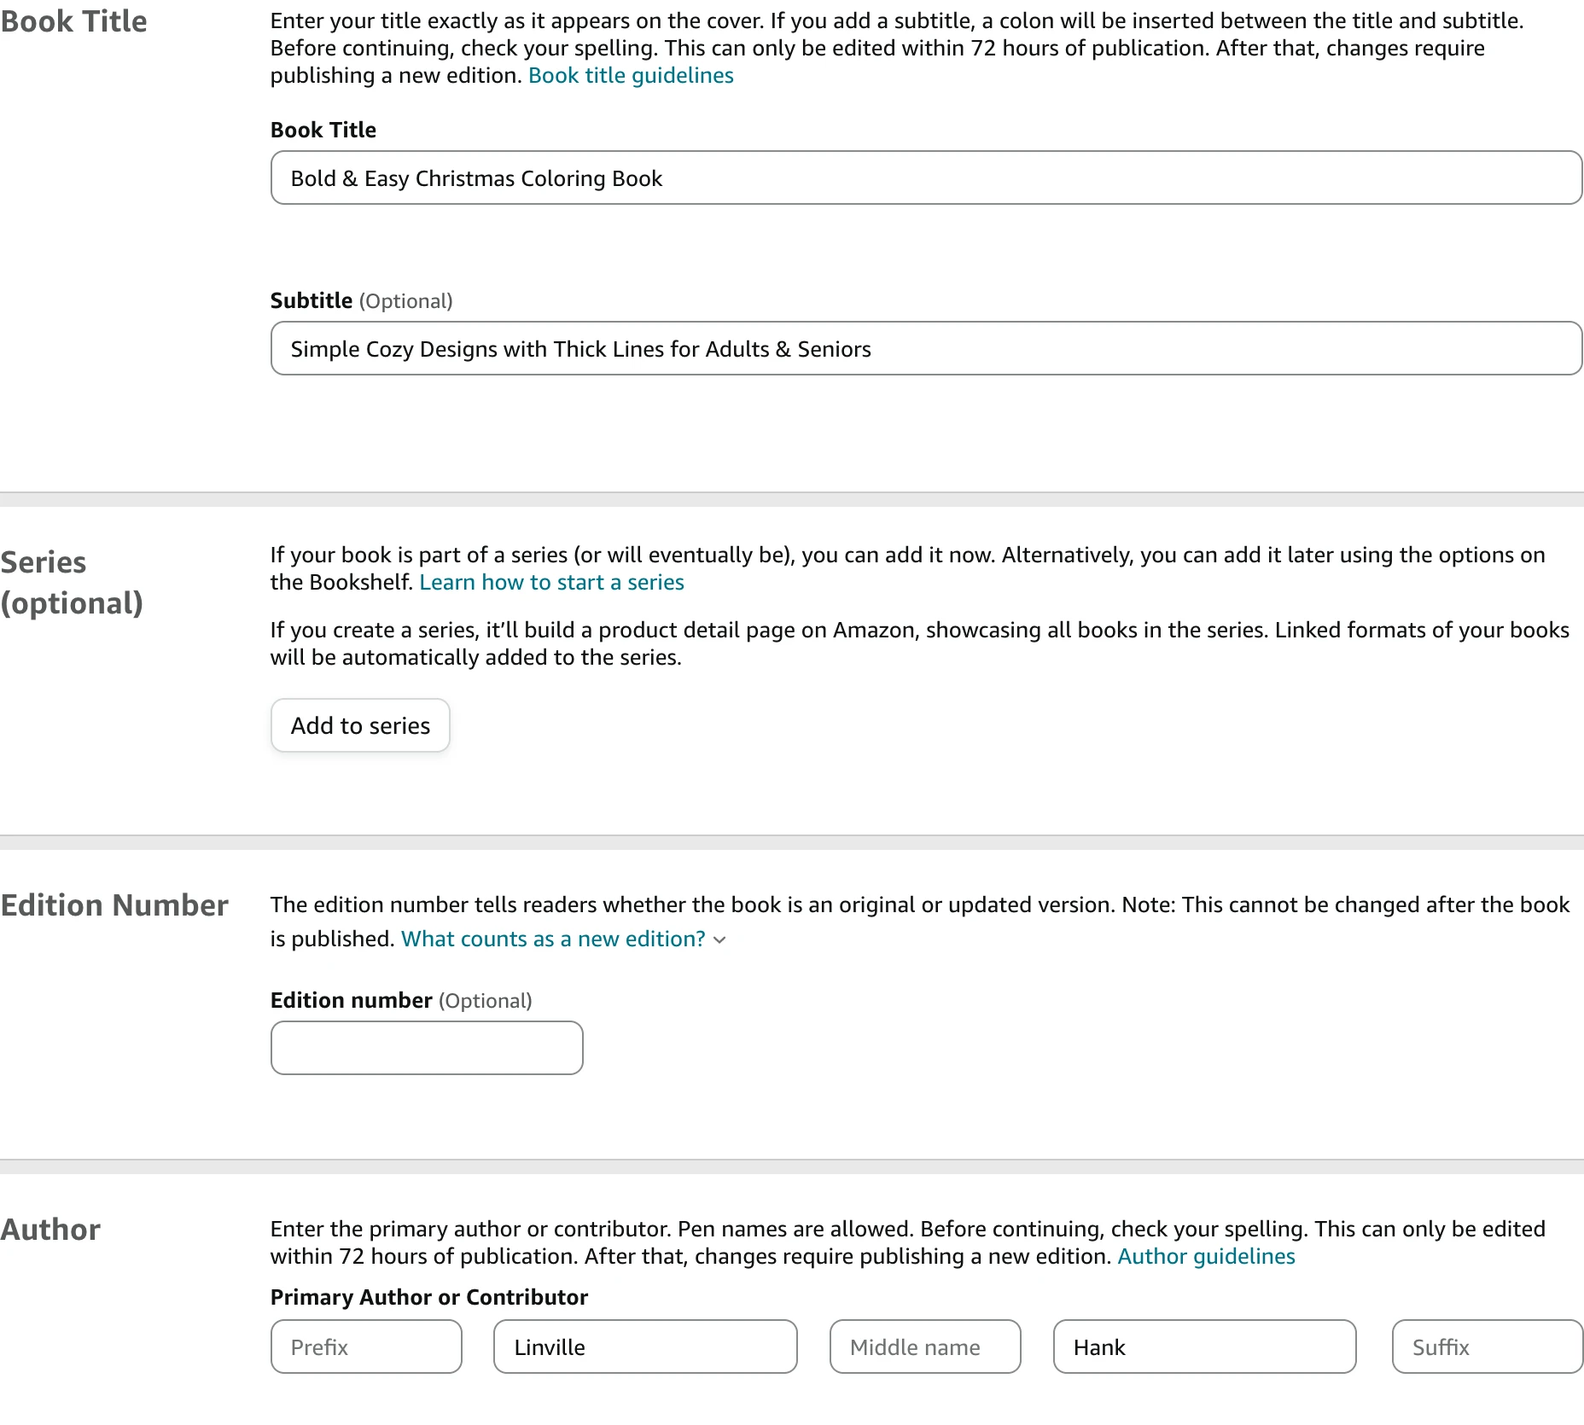Expand What counts as a new edition
This screenshot has height=1425, width=1584.
point(553,939)
